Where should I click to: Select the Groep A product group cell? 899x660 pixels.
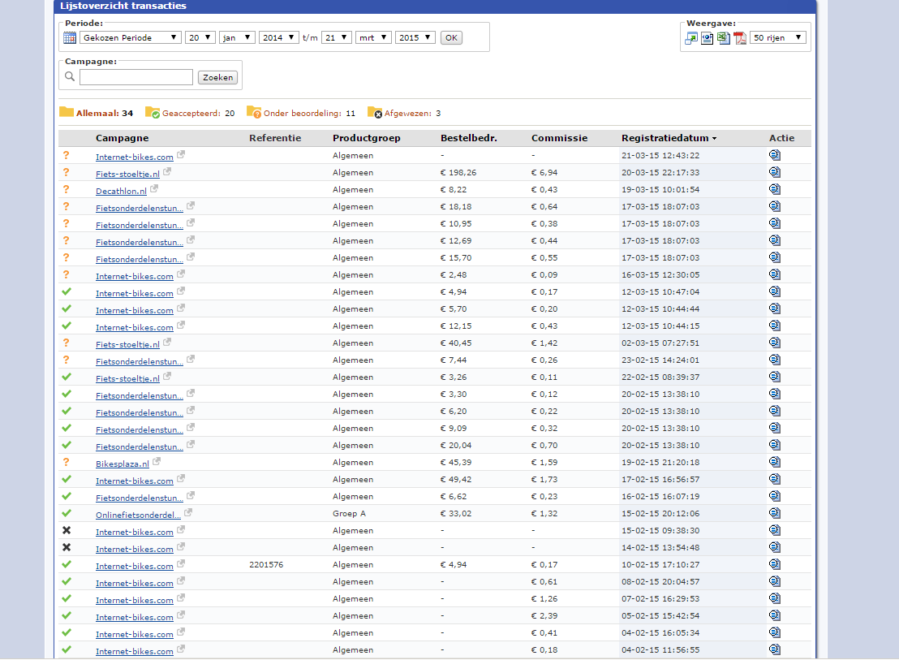coord(349,514)
